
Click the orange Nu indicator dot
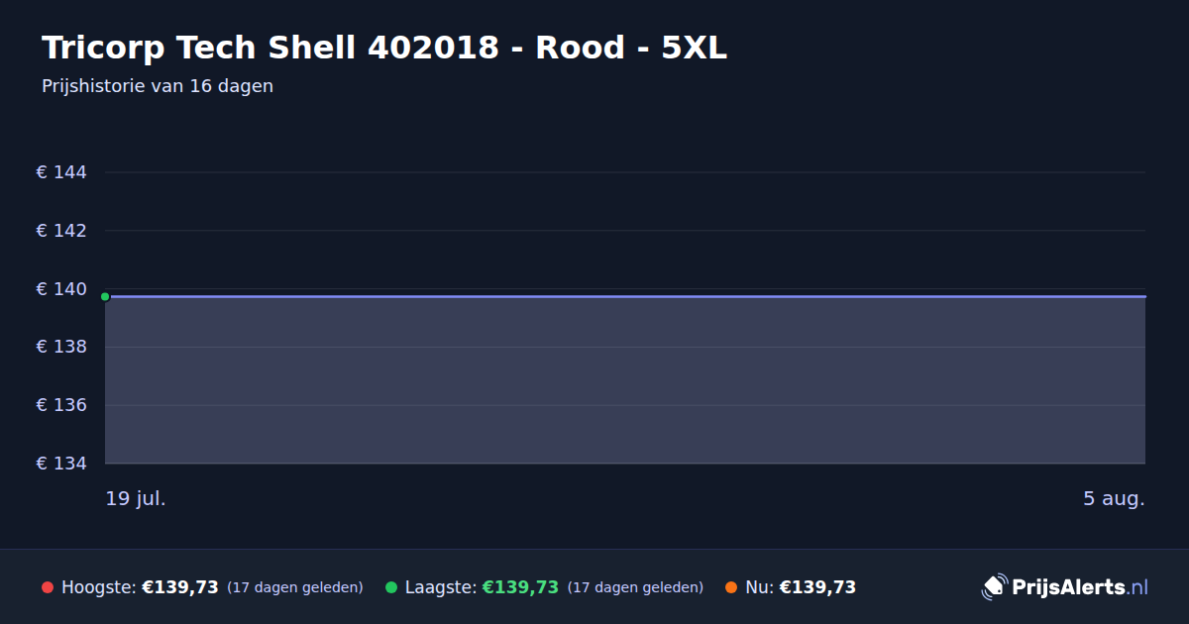tap(731, 587)
